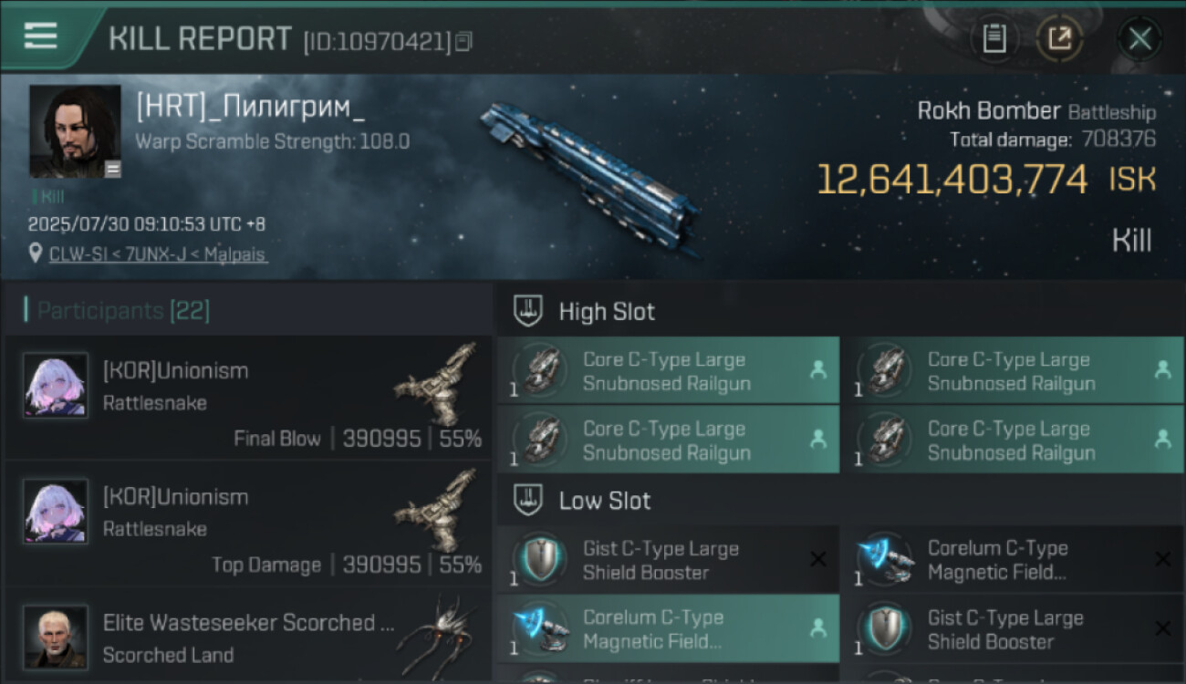Click the menu icon on victim portrait

click(x=112, y=169)
